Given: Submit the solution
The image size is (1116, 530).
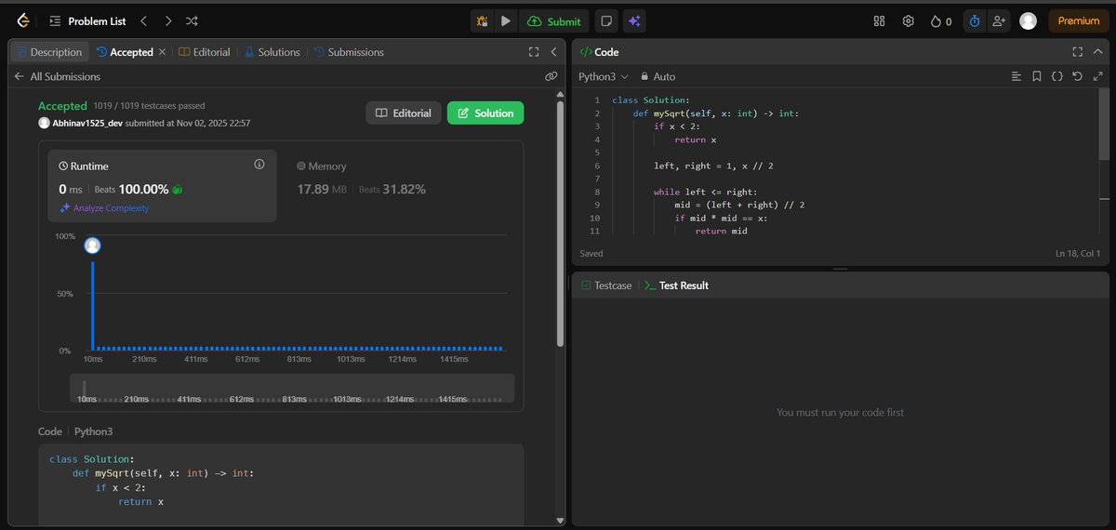Looking at the screenshot, I should point(554,21).
